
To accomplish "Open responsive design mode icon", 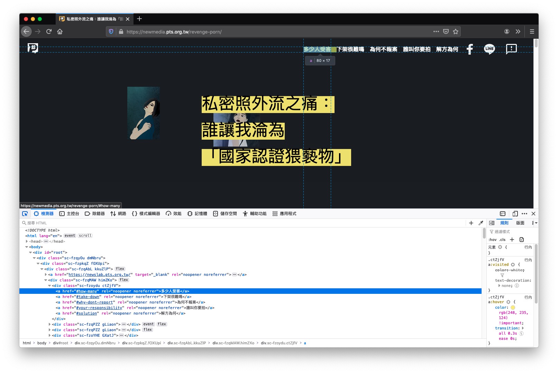I will click(515, 214).
